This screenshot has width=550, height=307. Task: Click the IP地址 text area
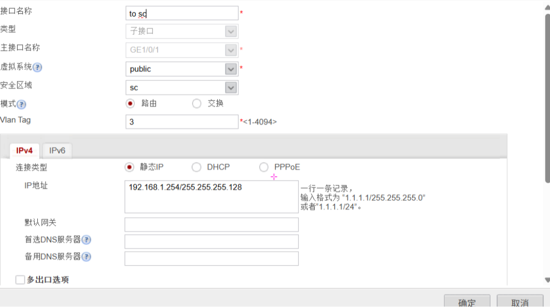click(x=211, y=197)
